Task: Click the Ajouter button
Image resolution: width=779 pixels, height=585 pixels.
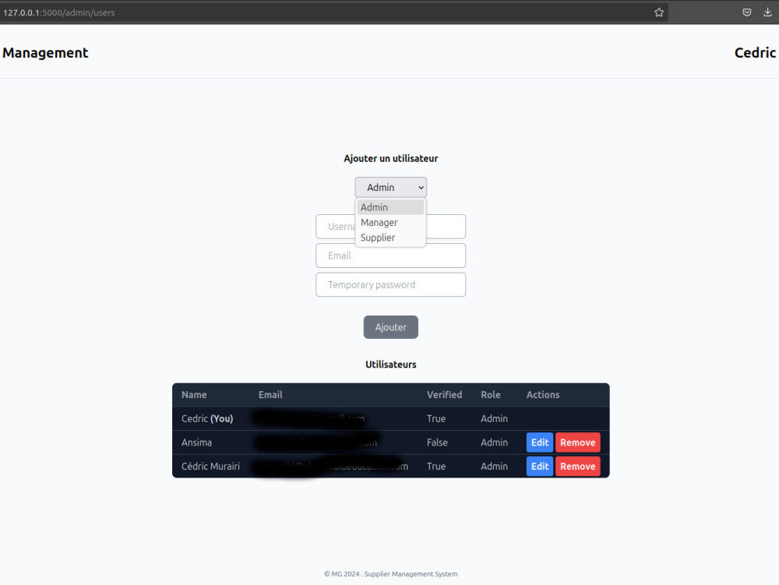Action: (390, 327)
